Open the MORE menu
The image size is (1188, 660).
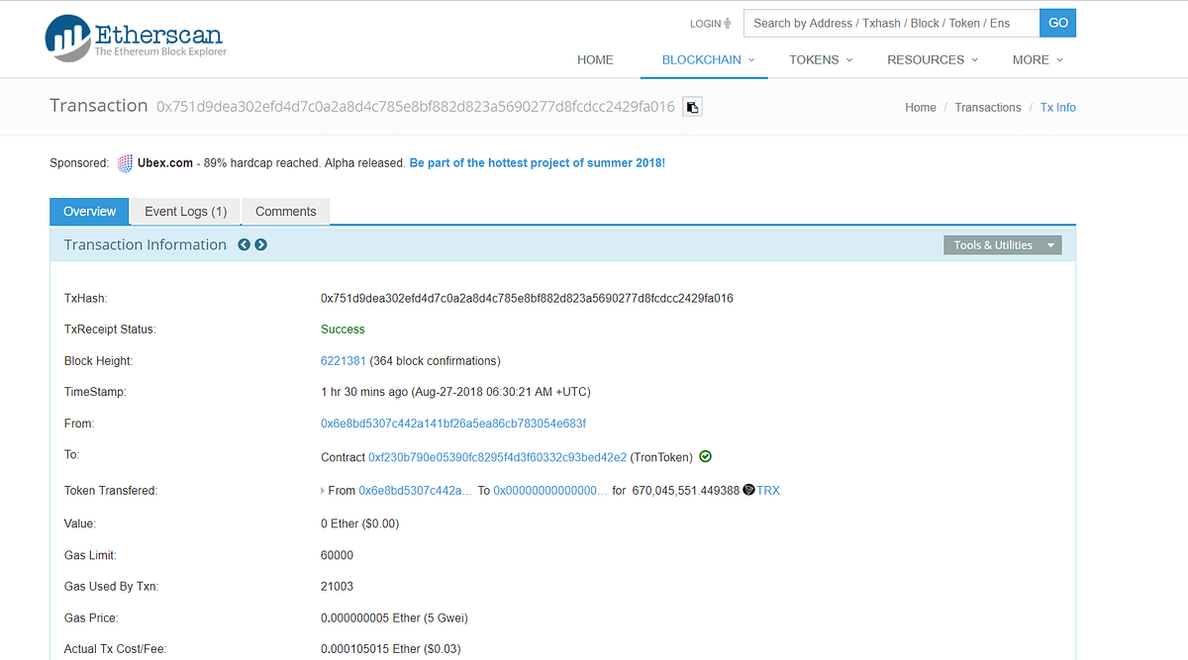click(1037, 59)
